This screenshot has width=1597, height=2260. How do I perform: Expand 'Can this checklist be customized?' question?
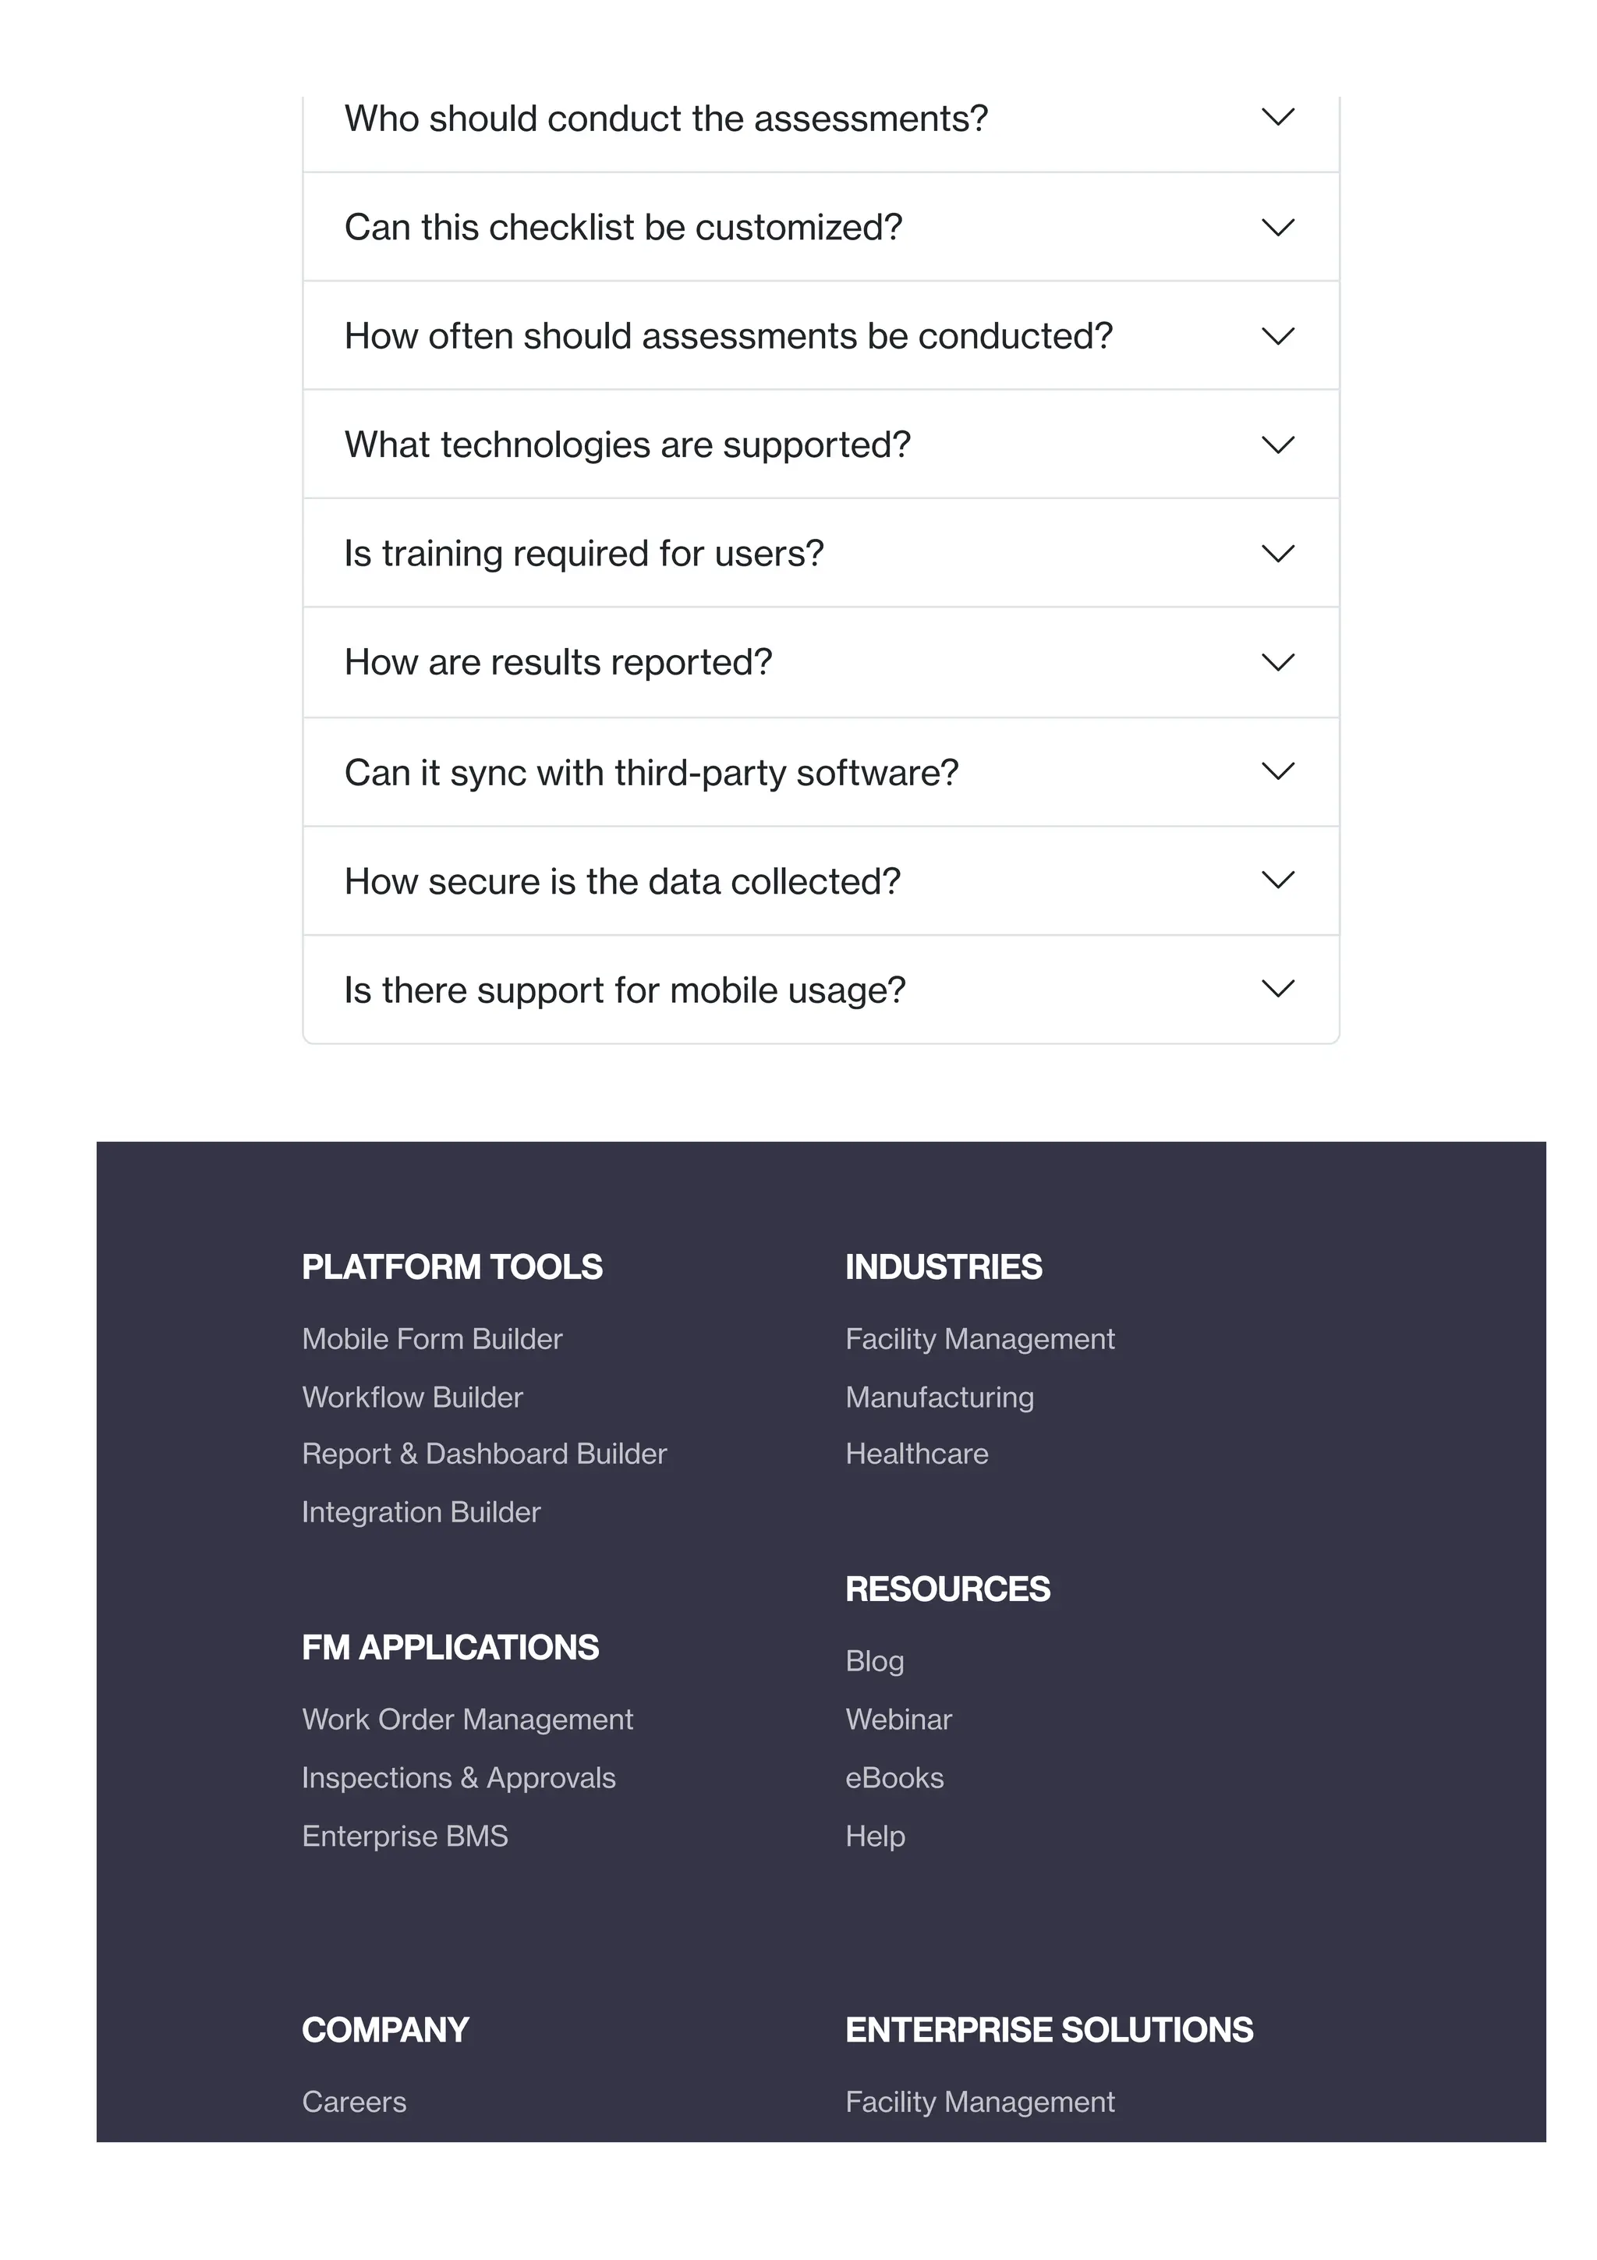pyautogui.click(x=1277, y=228)
